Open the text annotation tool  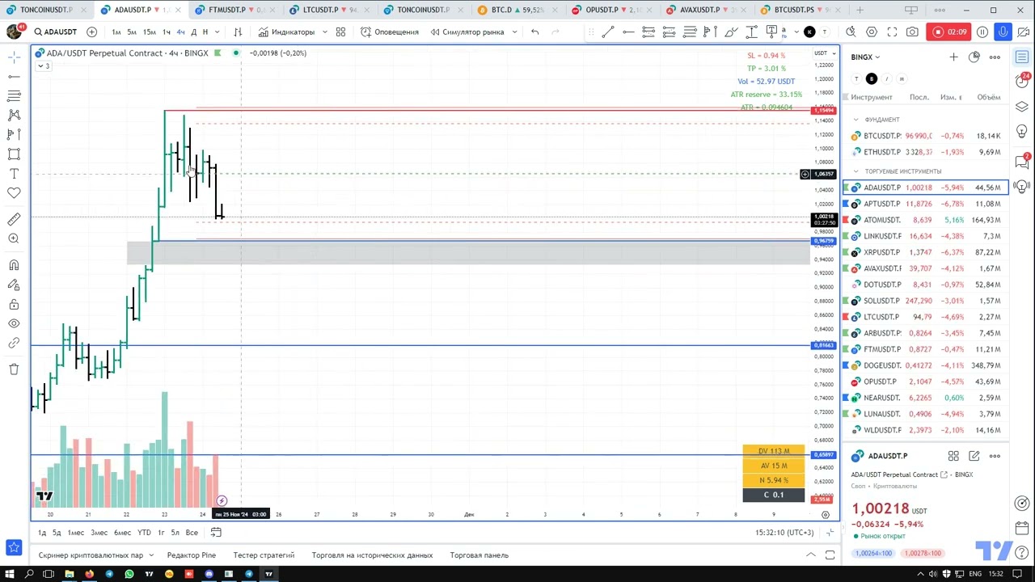[x=14, y=174]
